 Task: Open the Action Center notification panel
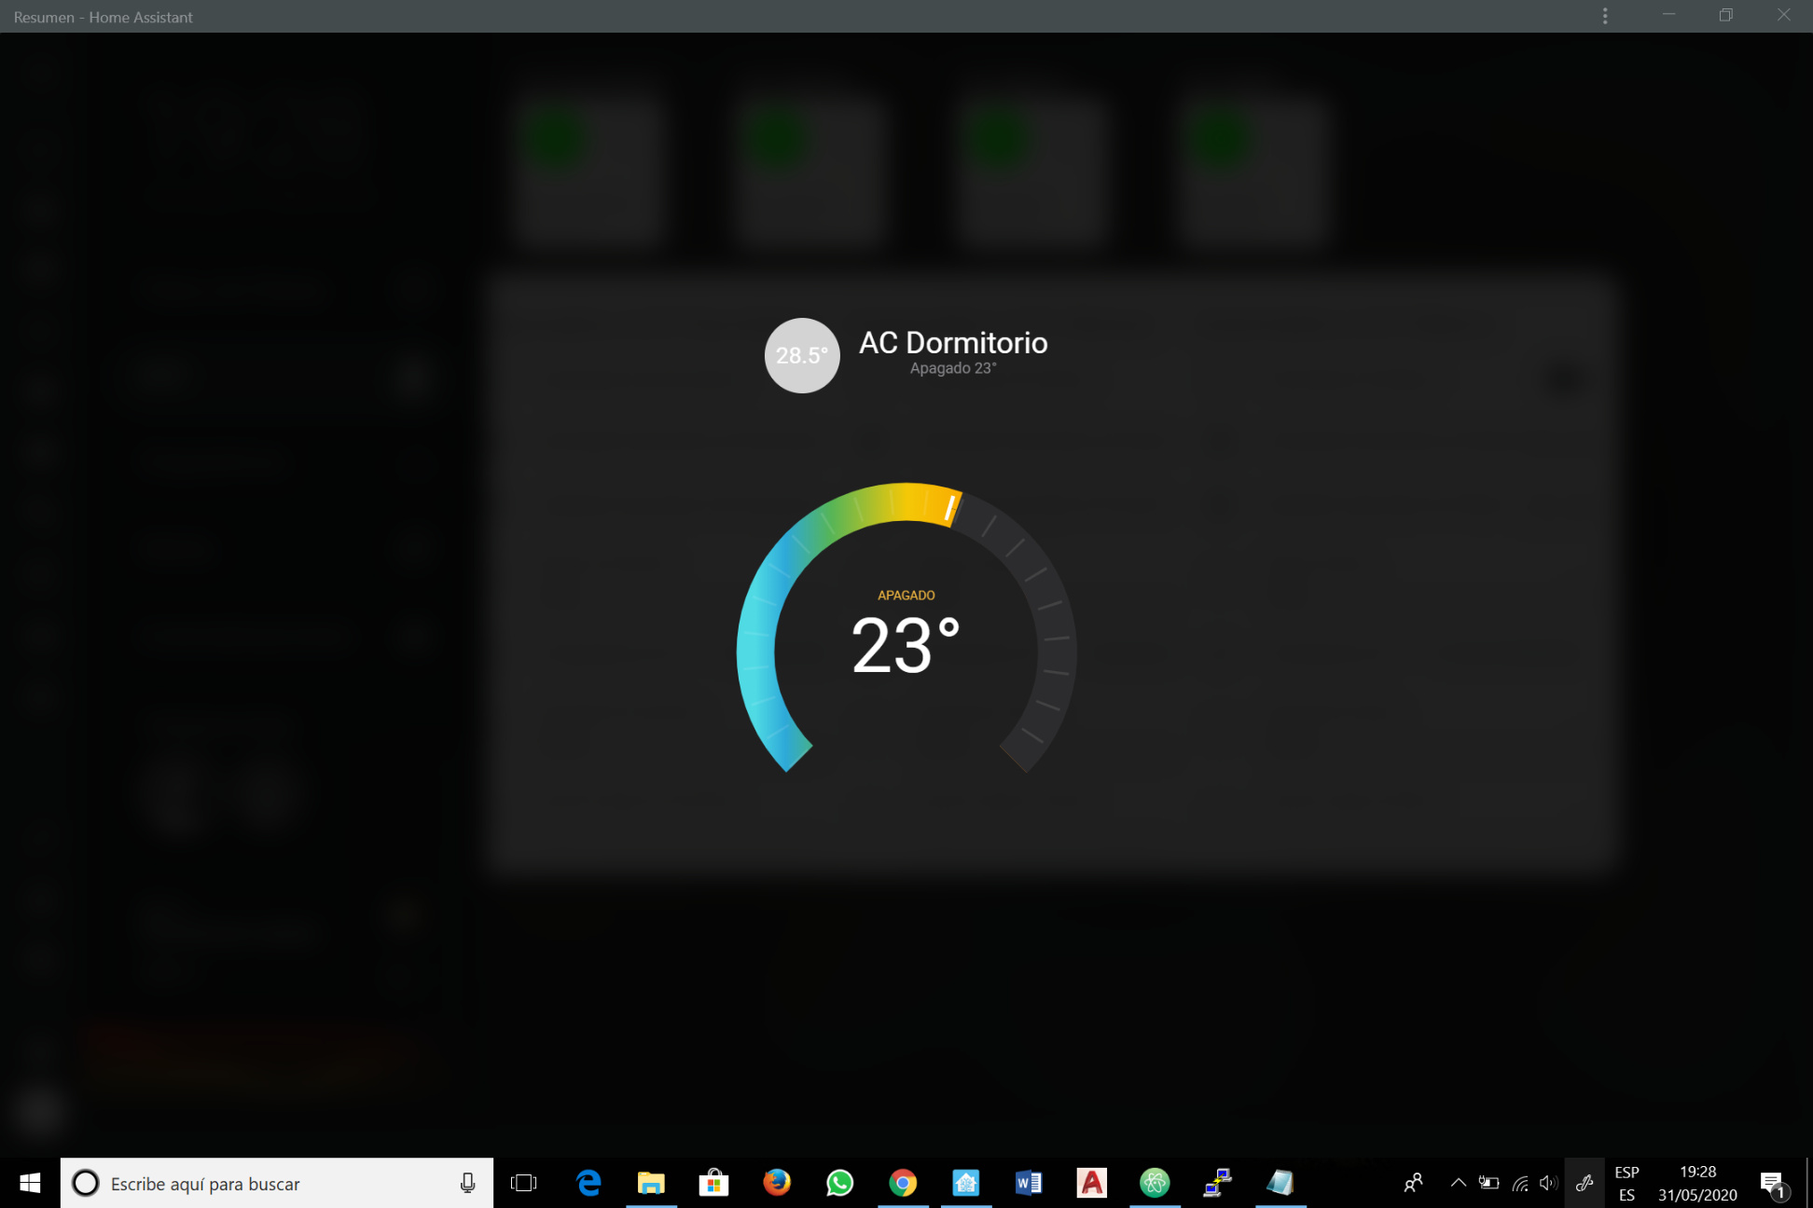tap(1773, 1183)
